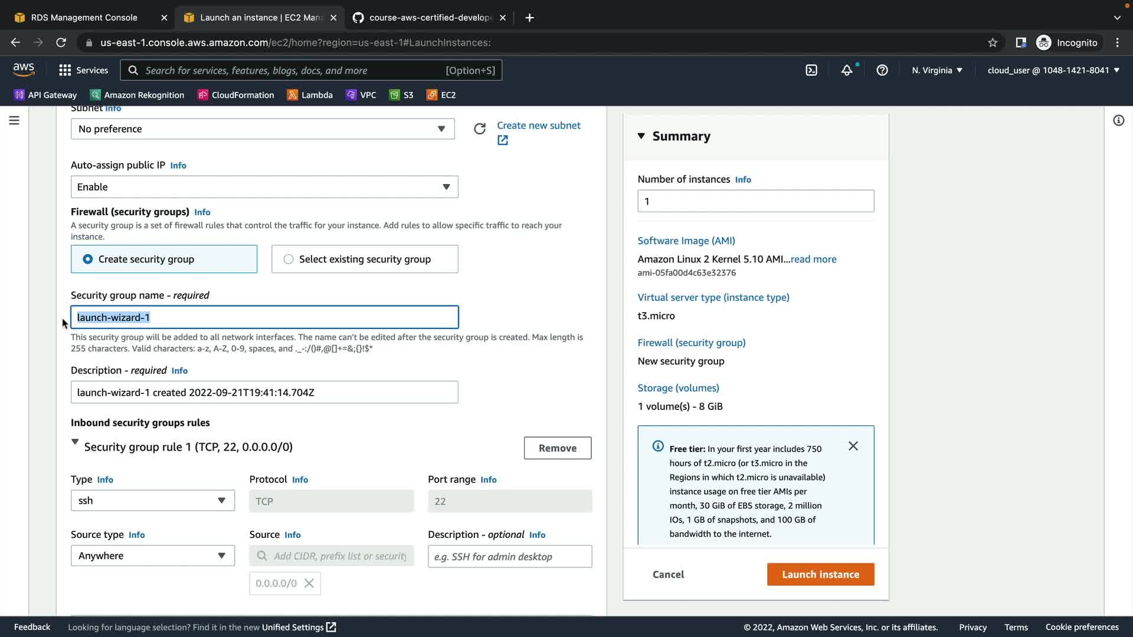The width and height of the screenshot is (1133, 637).
Task: Open the left hamburger navigation menu
Action: click(14, 120)
